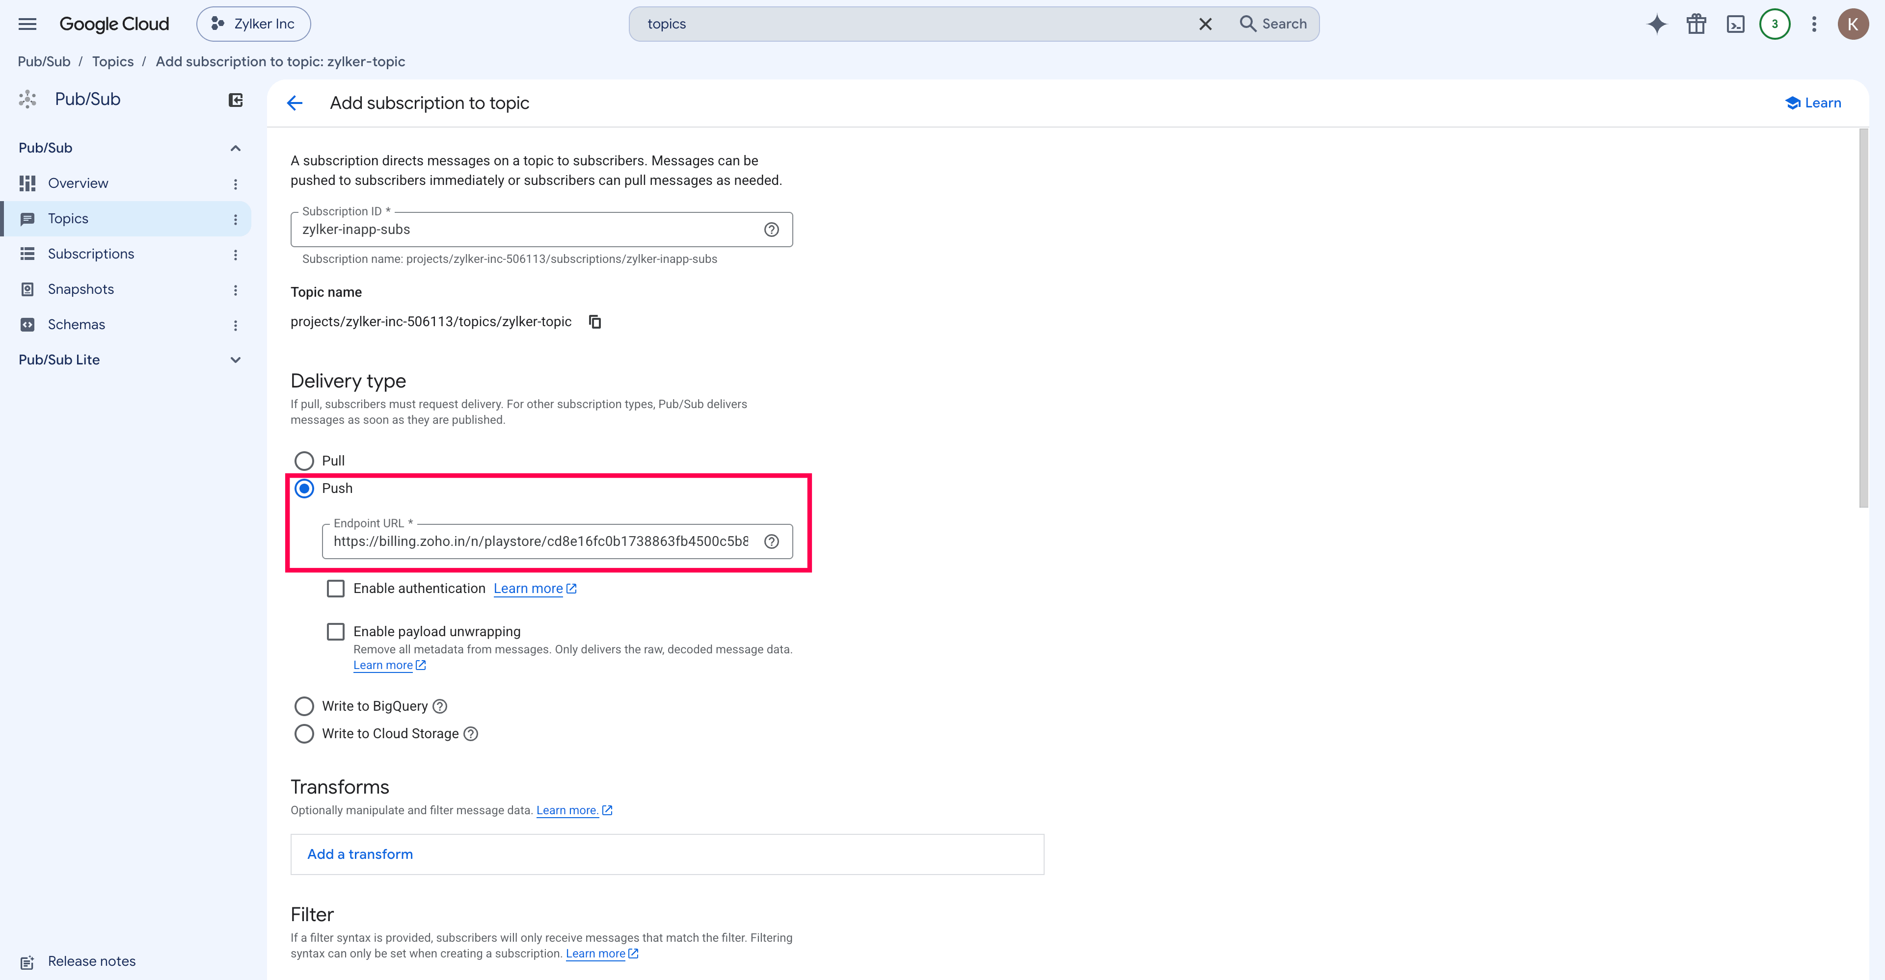1885x980 pixels.
Task: Open Learn more link for Transforms
Action: 574,810
